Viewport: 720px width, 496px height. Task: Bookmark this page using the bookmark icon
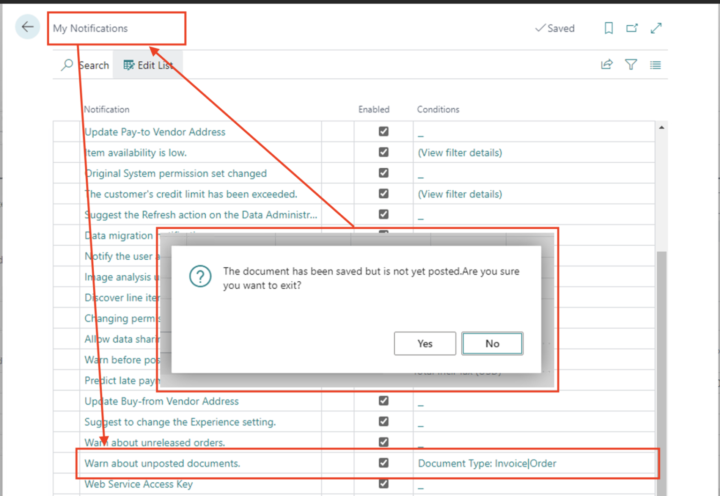click(608, 28)
